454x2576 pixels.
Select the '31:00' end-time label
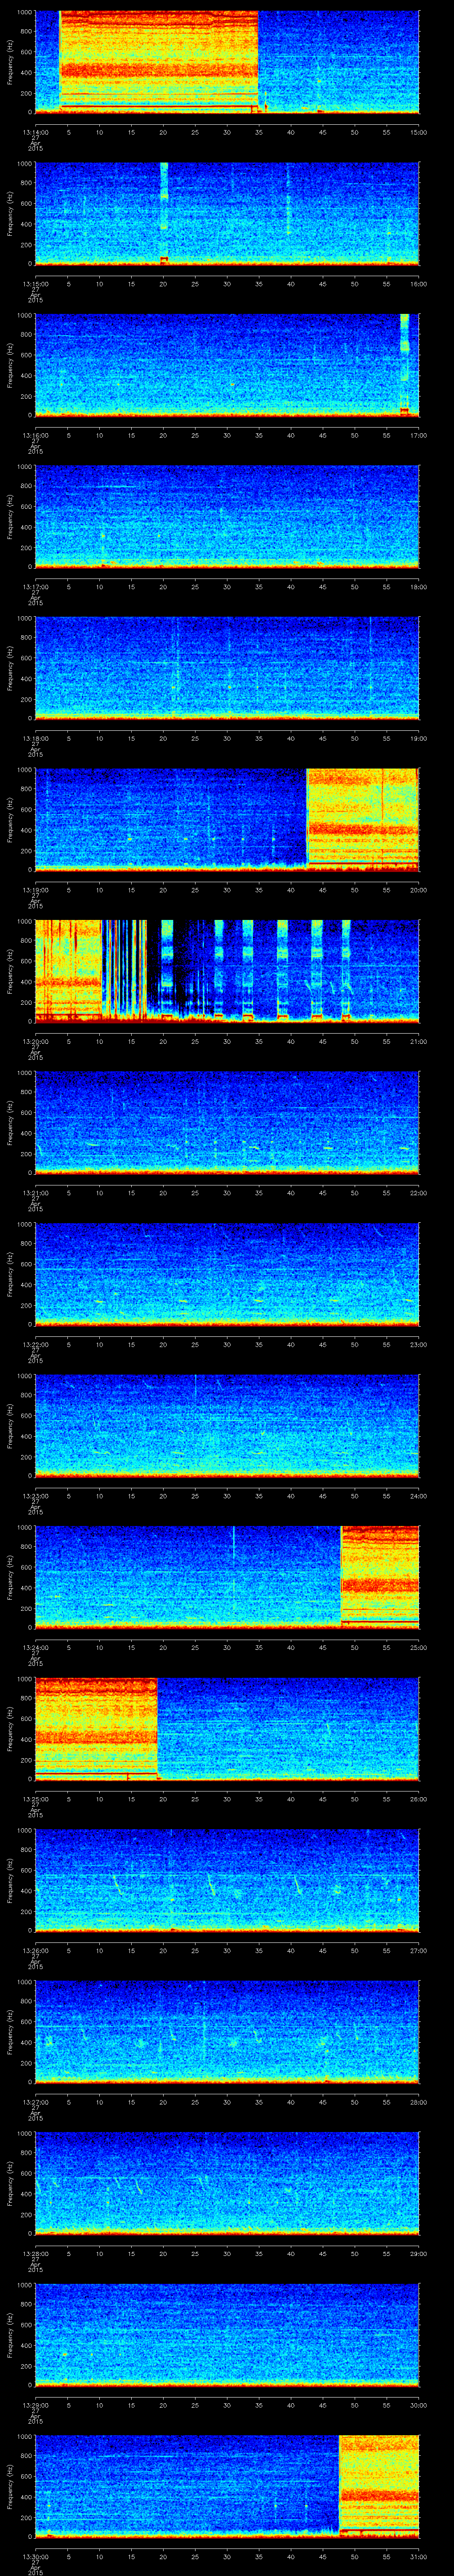(419, 2555)
